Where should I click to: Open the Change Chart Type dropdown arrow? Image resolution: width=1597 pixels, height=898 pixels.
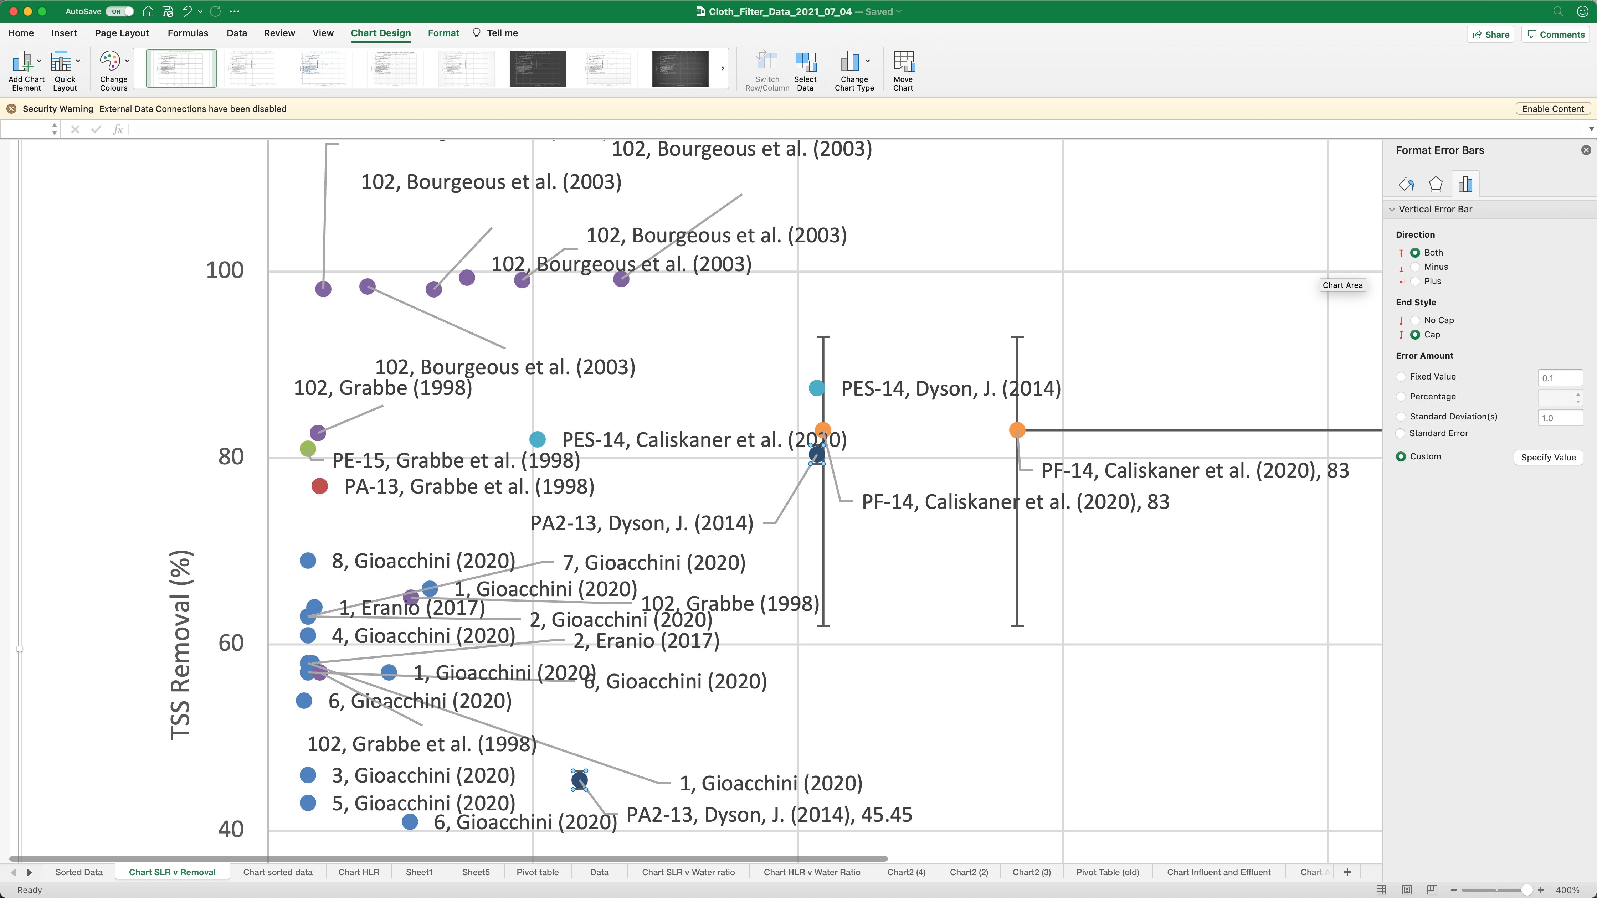click(867, 61)
